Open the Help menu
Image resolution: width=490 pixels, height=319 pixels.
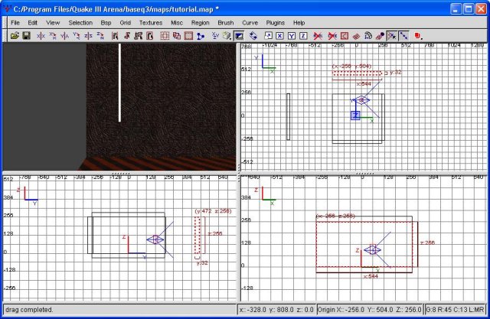pos(299,23)
